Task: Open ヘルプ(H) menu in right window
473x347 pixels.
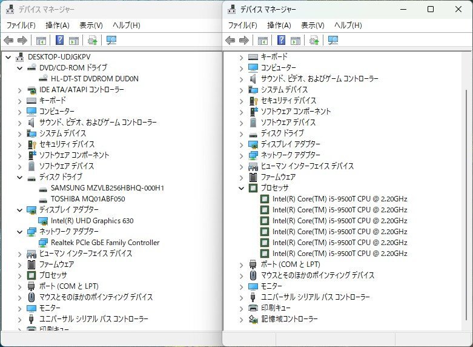Action: [348, 25]
